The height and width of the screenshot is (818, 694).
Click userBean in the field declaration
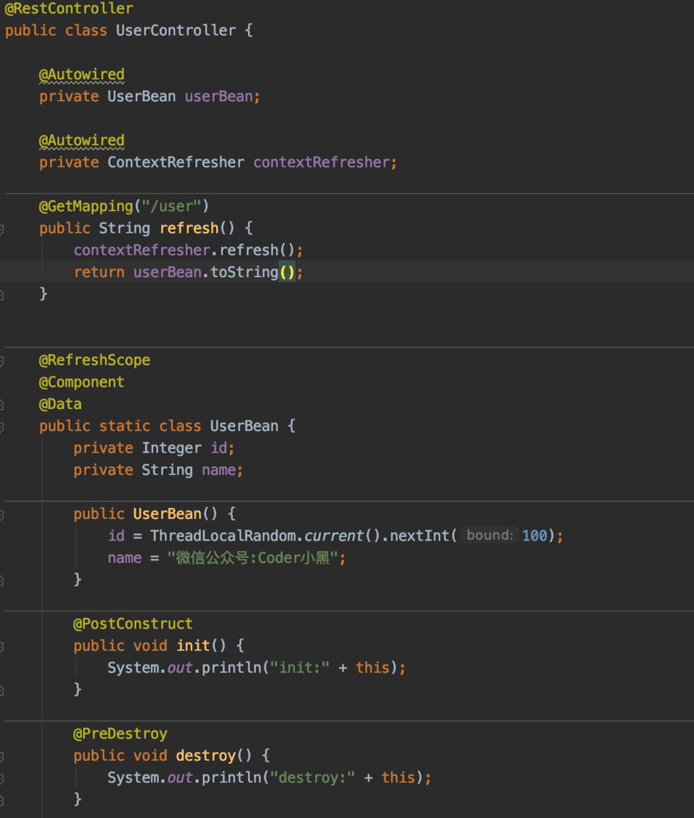click(218, 97)
